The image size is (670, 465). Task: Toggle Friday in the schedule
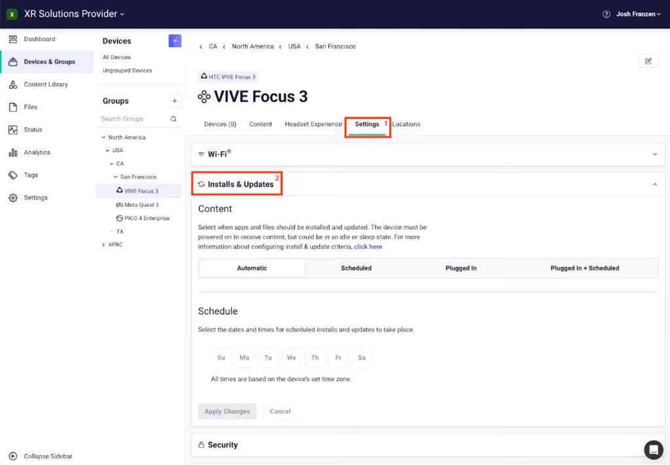tap(338, 358)
